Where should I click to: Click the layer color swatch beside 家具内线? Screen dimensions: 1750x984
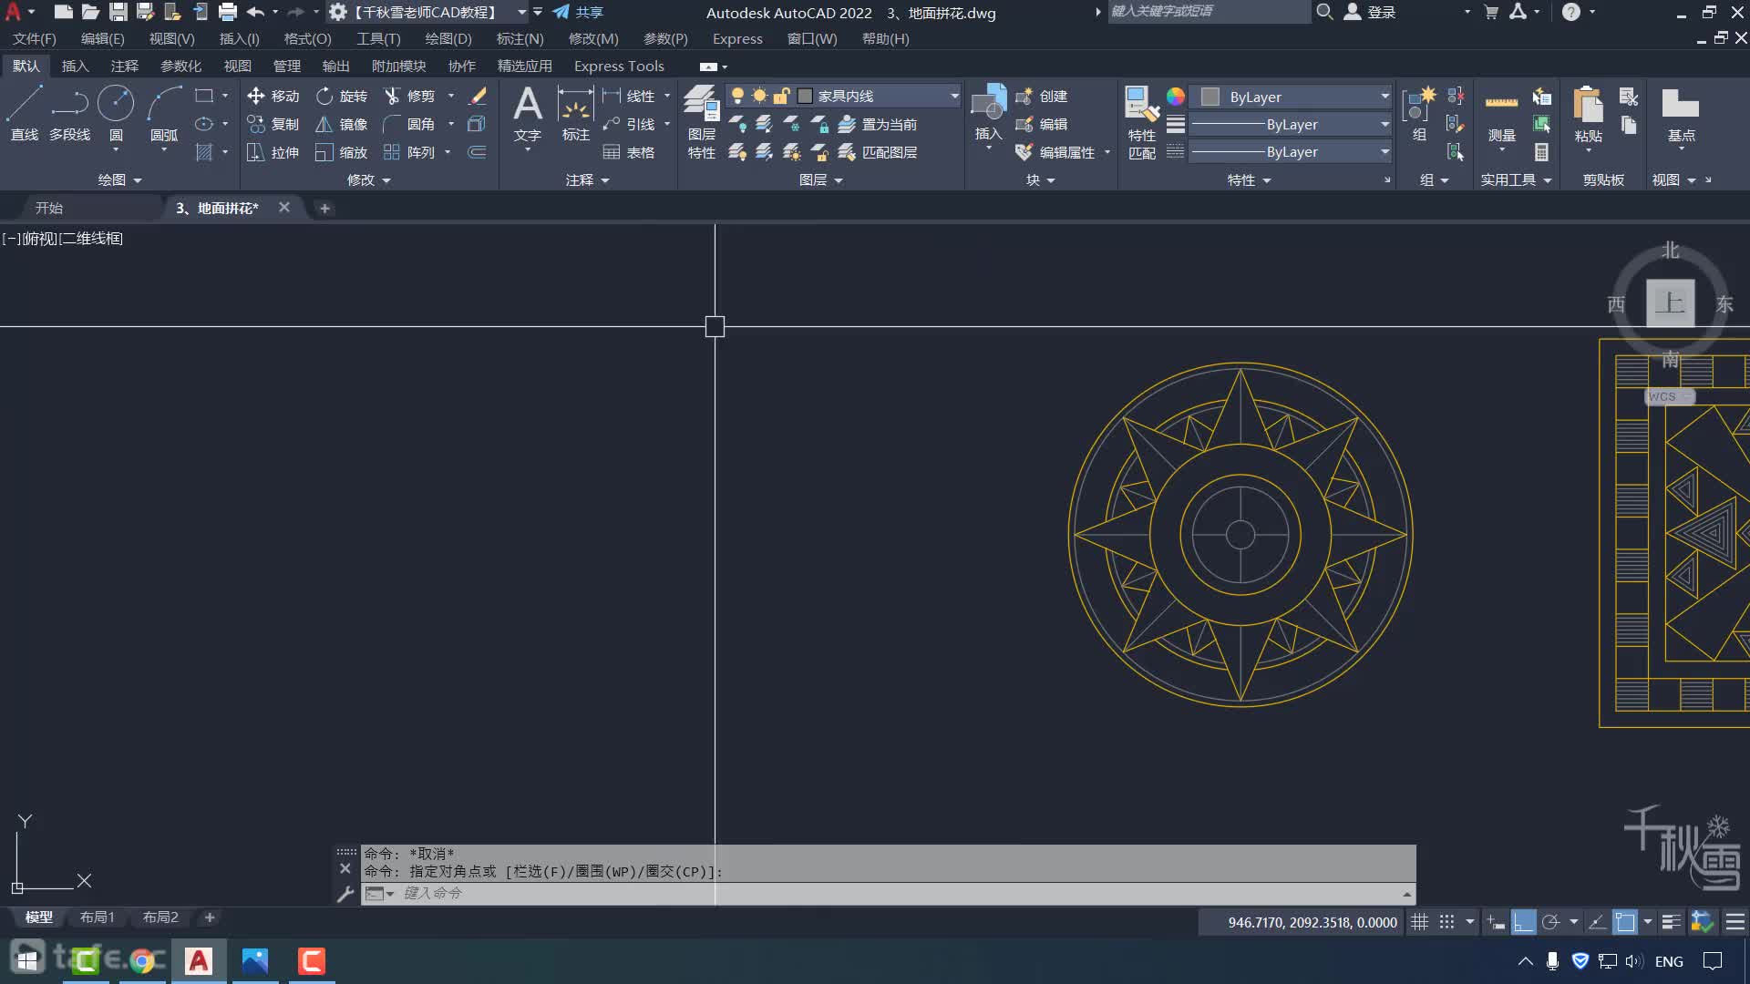click(x=805, y=96)
